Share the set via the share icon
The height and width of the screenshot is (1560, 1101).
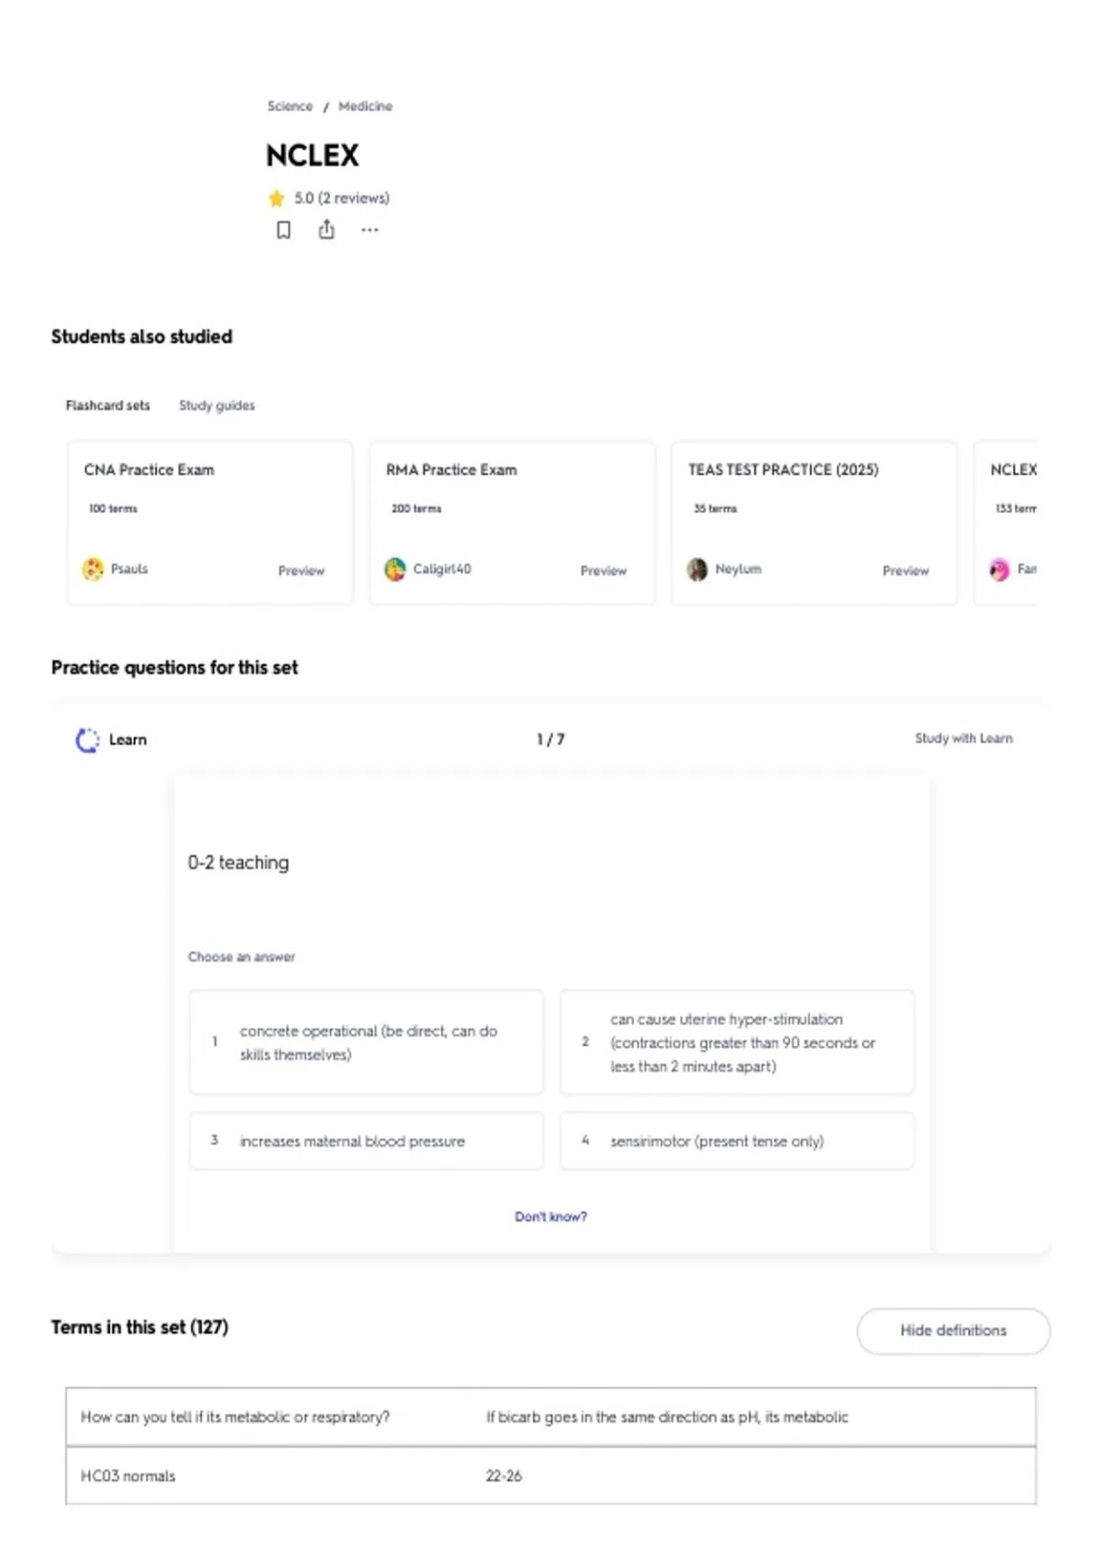tap(327, 229)
